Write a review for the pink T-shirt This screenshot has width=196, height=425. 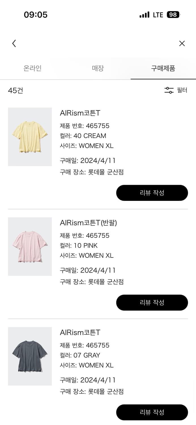point(152,303)
